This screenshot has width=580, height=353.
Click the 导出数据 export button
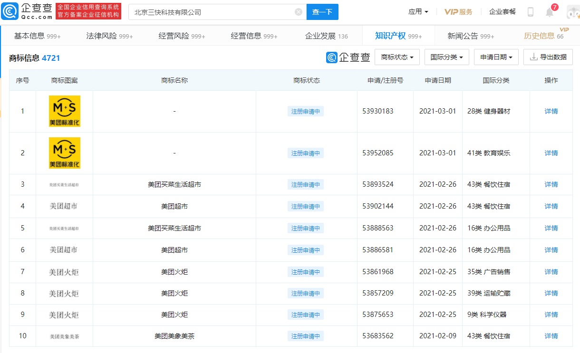(548, 57)
